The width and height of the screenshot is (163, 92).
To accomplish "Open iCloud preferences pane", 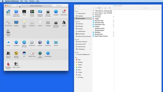I will [8, 43].
